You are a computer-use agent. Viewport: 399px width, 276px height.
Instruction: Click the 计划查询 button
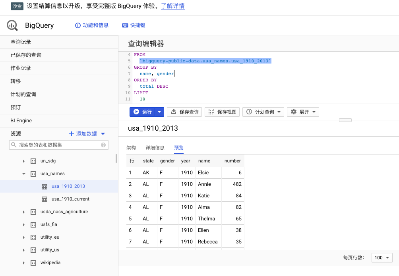(x=263, y=112)
